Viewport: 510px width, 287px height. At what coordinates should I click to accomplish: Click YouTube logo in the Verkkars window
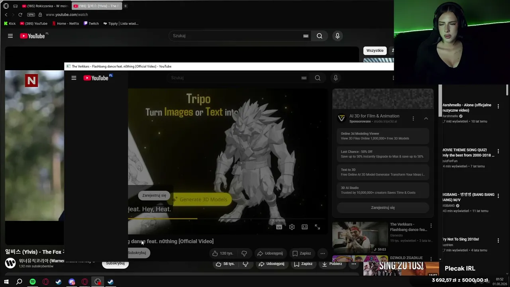[96, 78]
